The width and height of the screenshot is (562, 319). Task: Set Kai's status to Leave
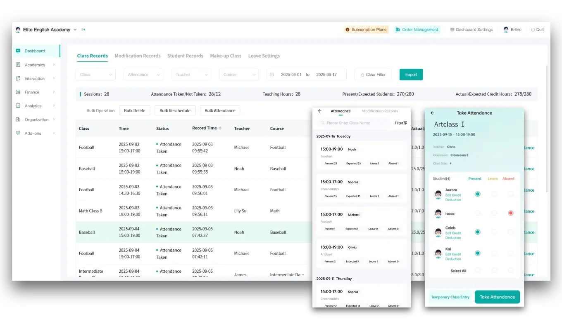(494, 253)
